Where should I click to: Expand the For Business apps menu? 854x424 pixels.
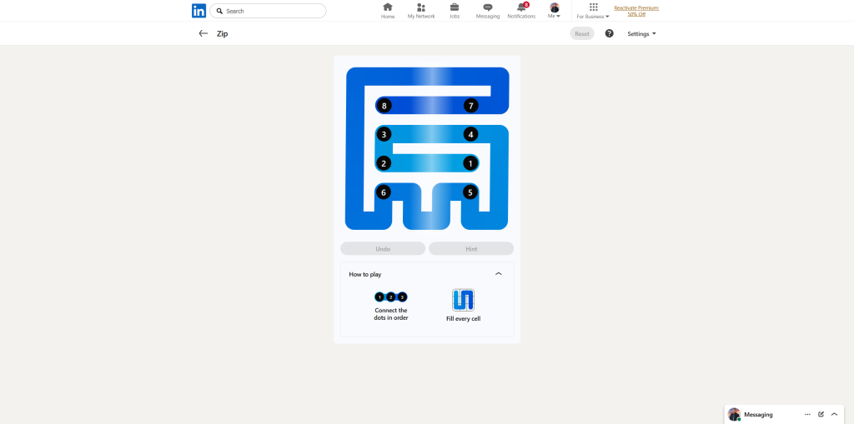(593, 11)
